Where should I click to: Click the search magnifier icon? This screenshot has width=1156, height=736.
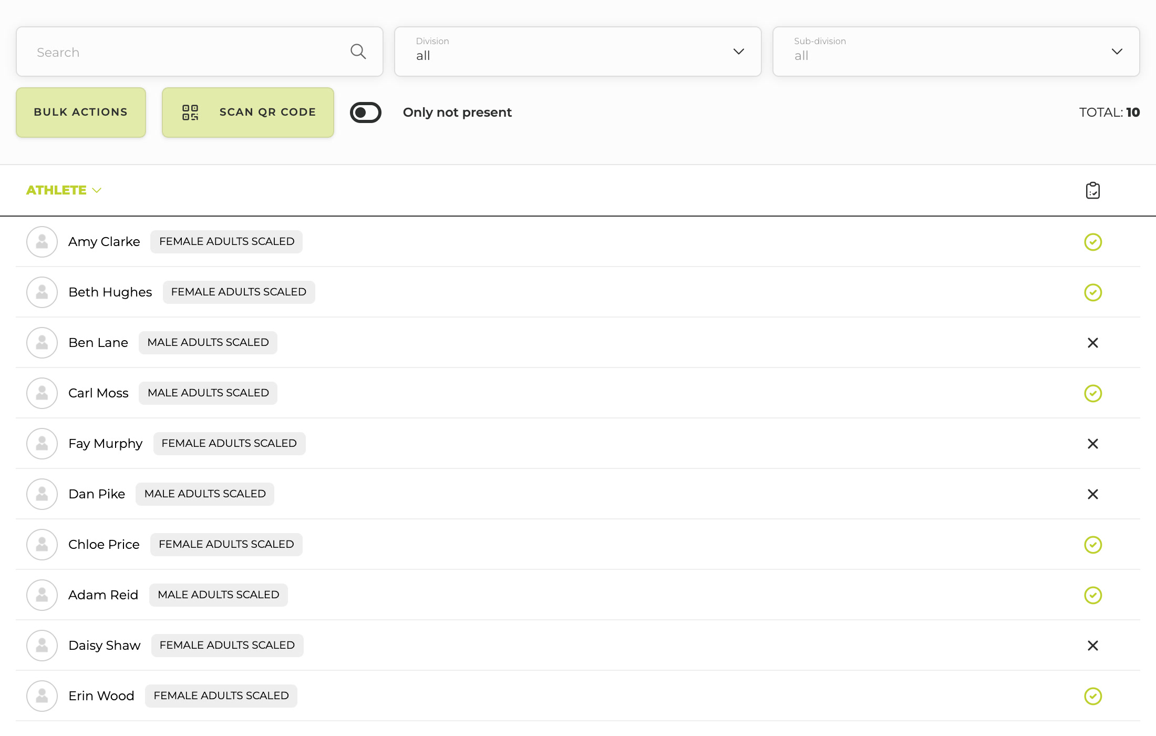pyautogui.click(x=358, y=52)
